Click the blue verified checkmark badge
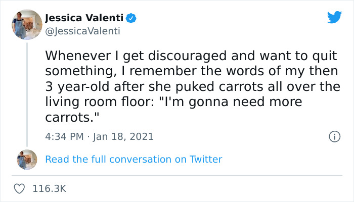354x202 pixels. click(131, 19)
